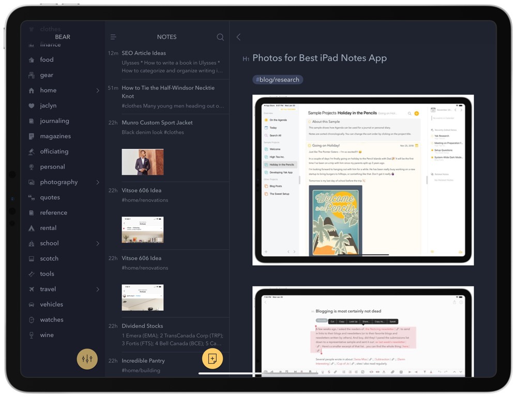Select the watches tag label
Screen dimensions: 517x398
(x=52, y=319)
